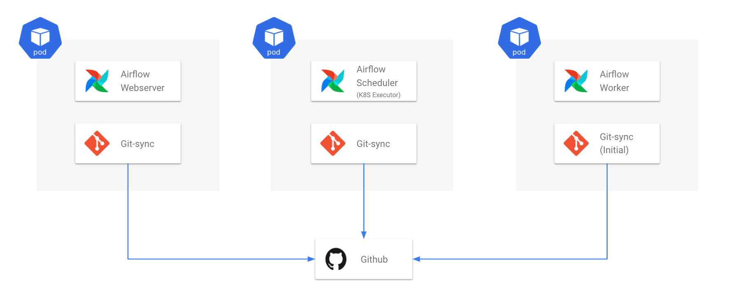Click the Git-sync (Initial) label text
Viewport: 733px width, 298px height.
616,143
